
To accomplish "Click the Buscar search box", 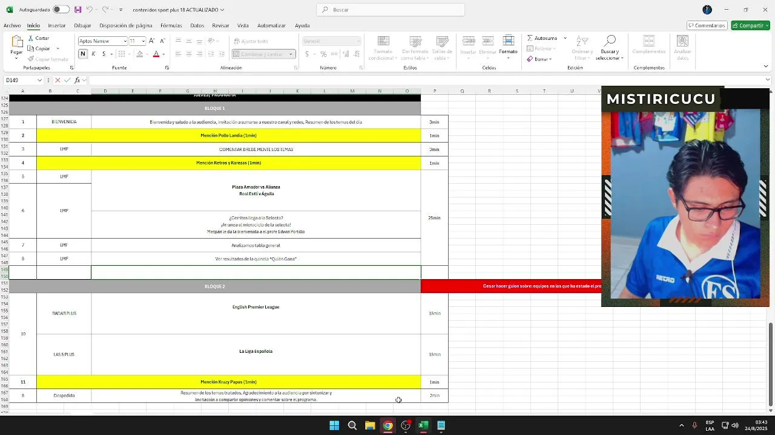I will click(391, 10).
